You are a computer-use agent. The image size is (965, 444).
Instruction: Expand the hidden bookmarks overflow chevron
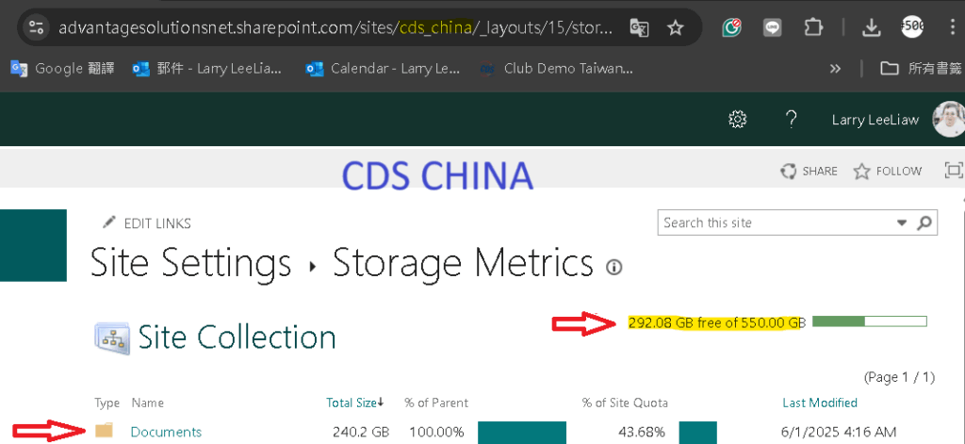tap(835, 69)
